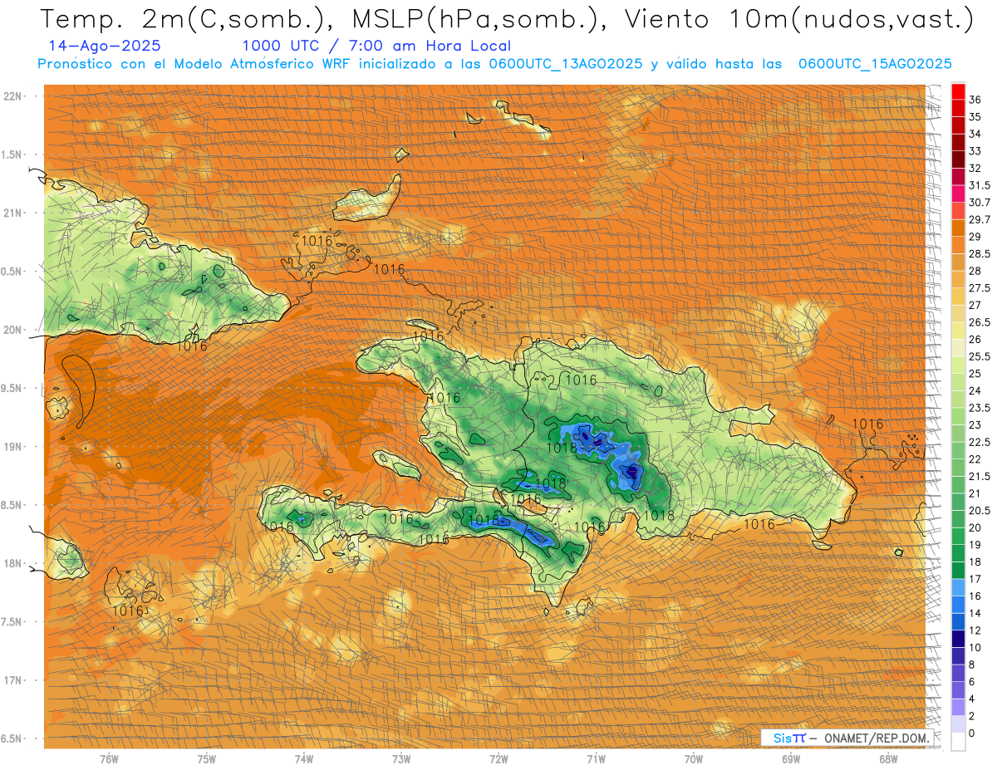Viewport: 997px width, 770px height.
Task: Select the forecast date '14-Ago-2025'
Action: point(105,46)
